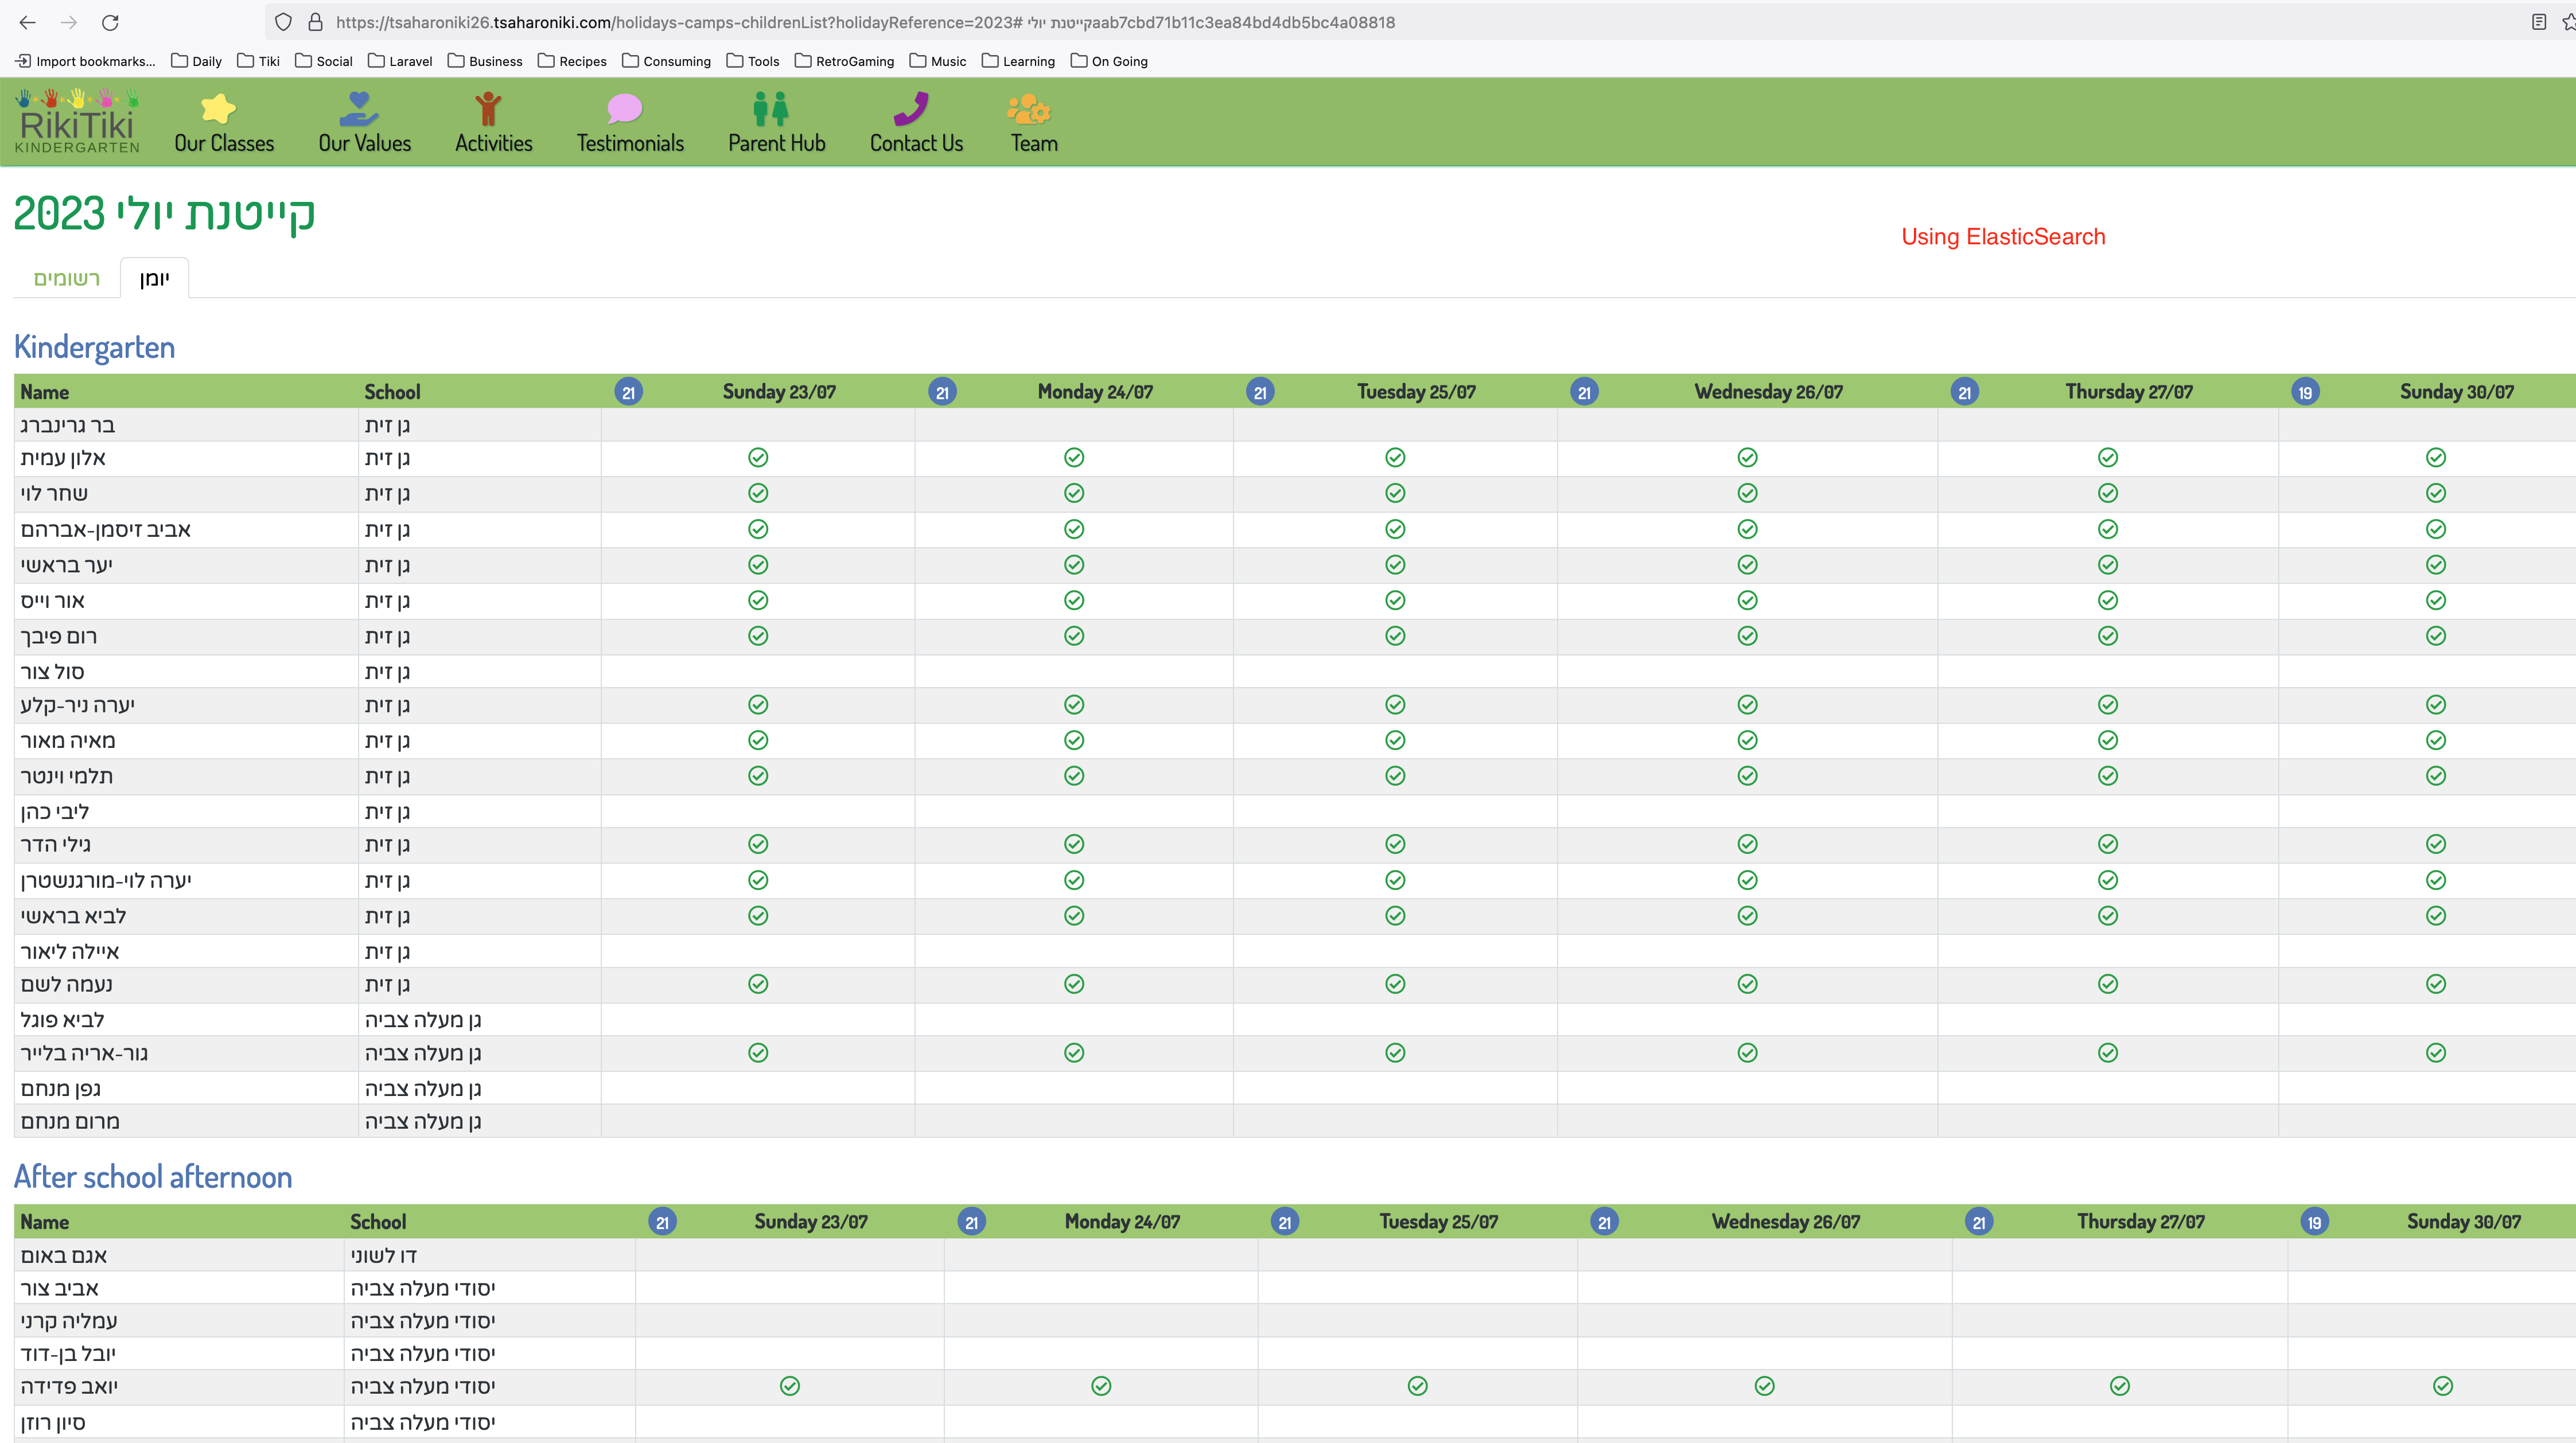This screenshot has height=1443, width=2576.
Task: Switch to the רשומים tab
Action: 67,278
